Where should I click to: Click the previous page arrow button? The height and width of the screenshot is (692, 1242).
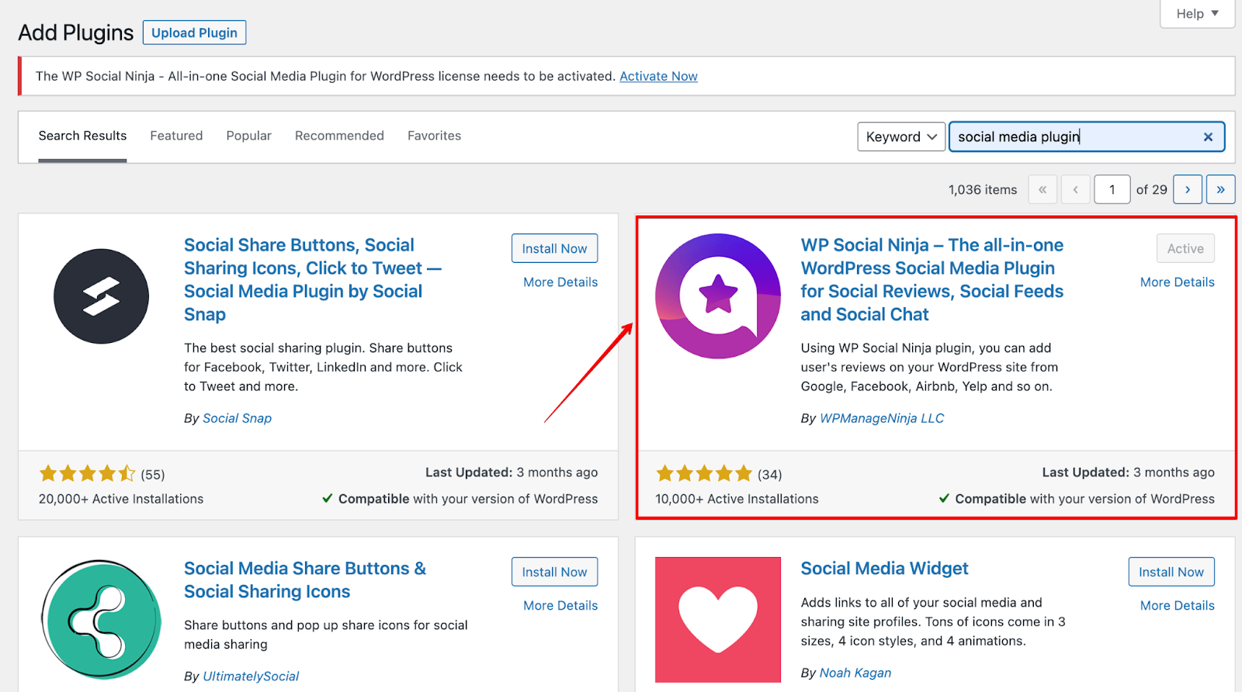click(x=1075, y=189)
